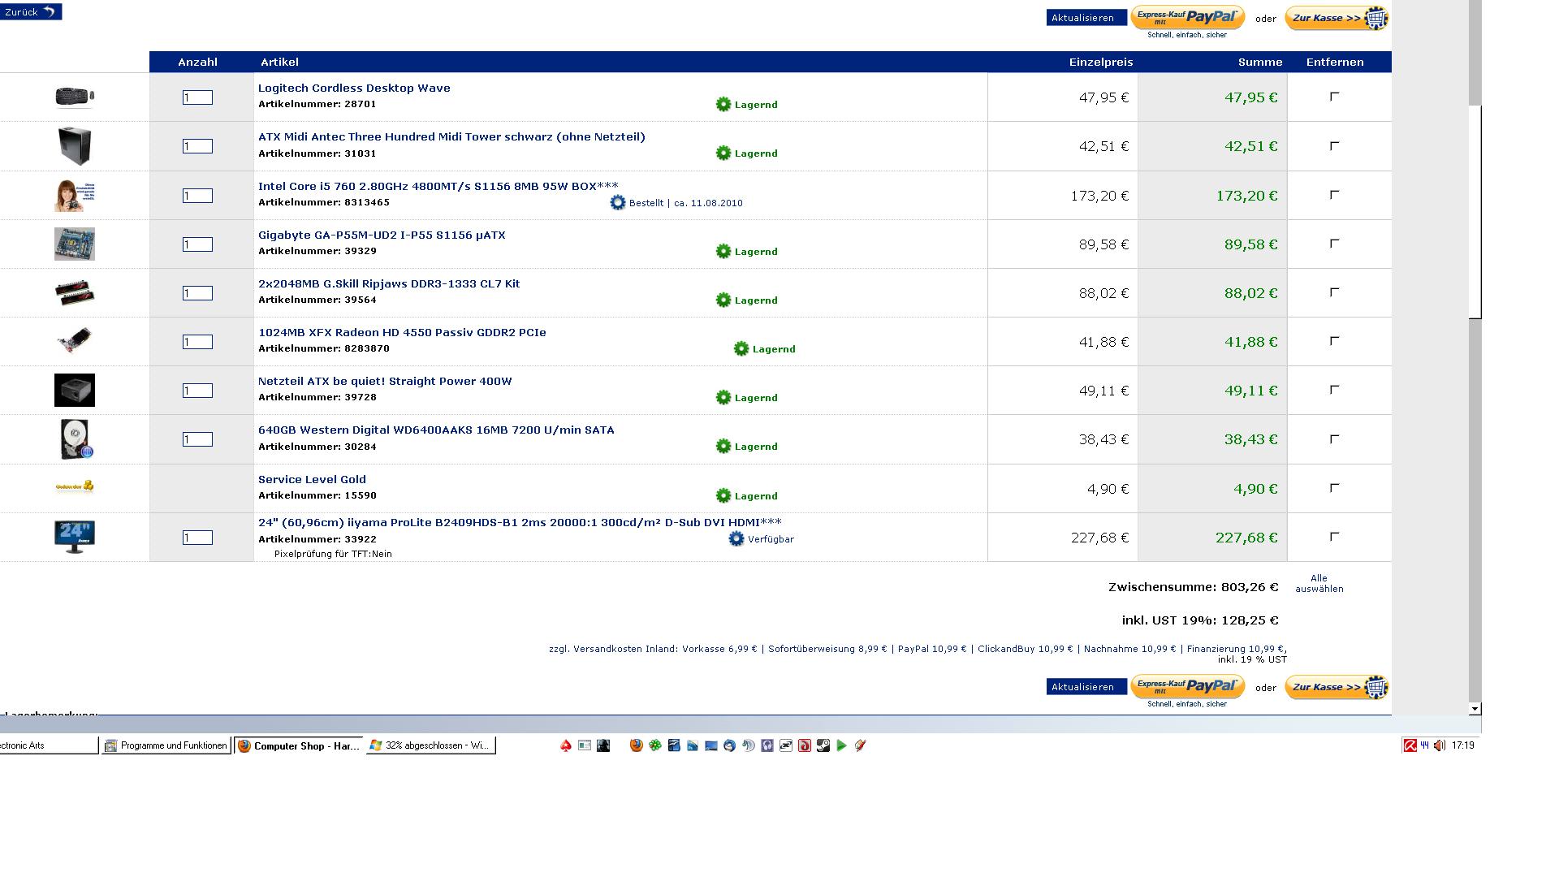Screen dimensions: 1559x877
Task: Click Zur Kasse button below the totals
Action: tap(1337, 687)
